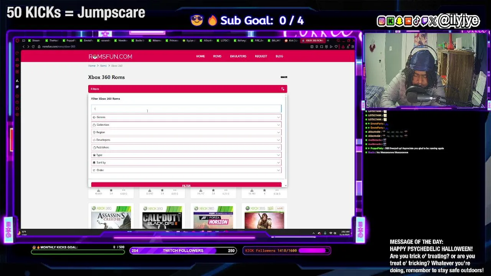Screen dimensions: 491x276
Task: Click the Type asterisk icon
Action: 94,155
